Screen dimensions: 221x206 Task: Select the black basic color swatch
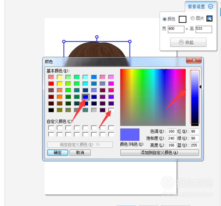51,110
